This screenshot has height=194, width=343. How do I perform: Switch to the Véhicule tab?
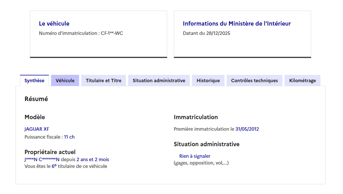click(65, 80)
